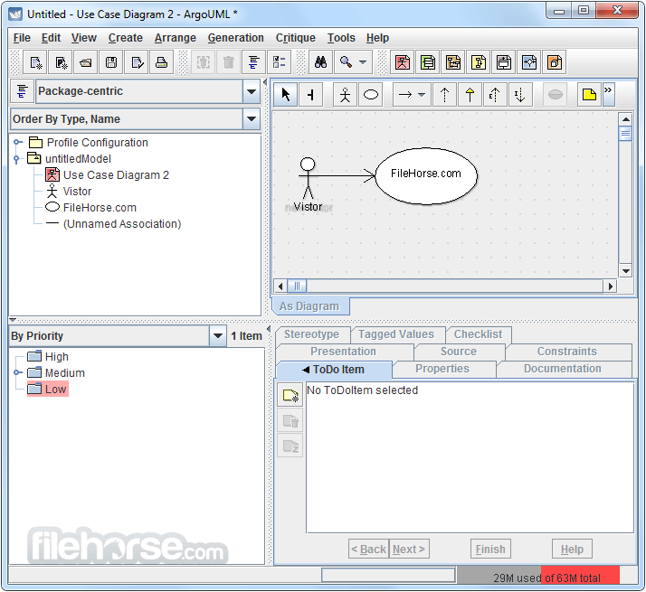Open the Order By Type, Name dropdown
The height and width of the screenshot is (592, 646).
[x=252, y=119]
